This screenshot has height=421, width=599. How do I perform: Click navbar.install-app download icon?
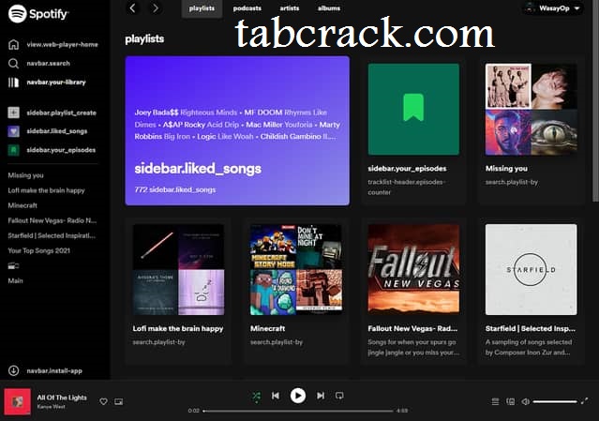(x=14, y=370)
